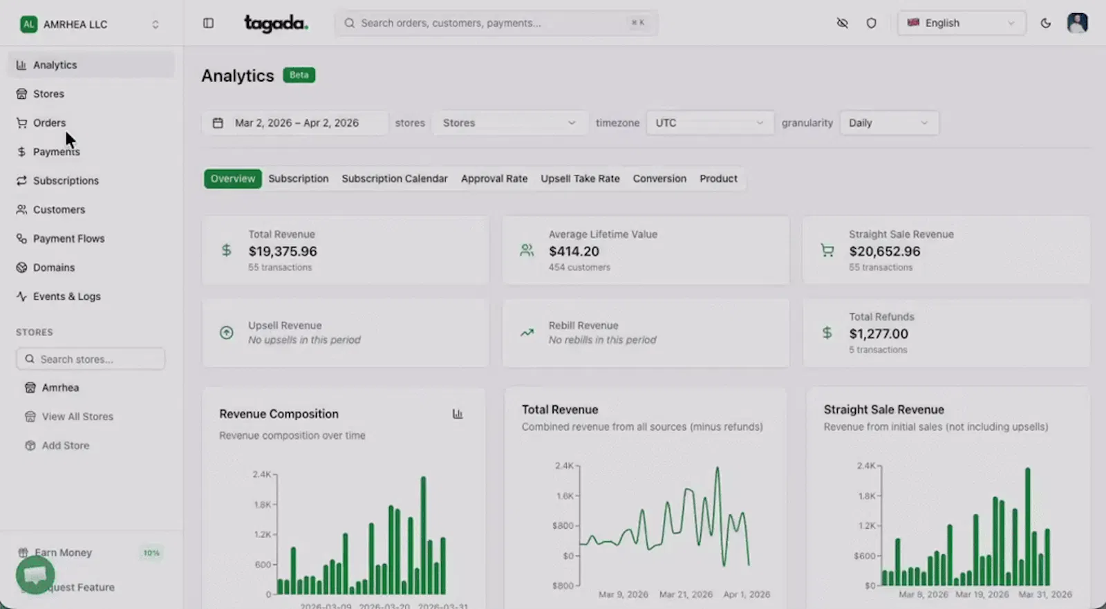The image size is (1106, 609).
Task: Focus the Search stores input field
Action: 91,359
